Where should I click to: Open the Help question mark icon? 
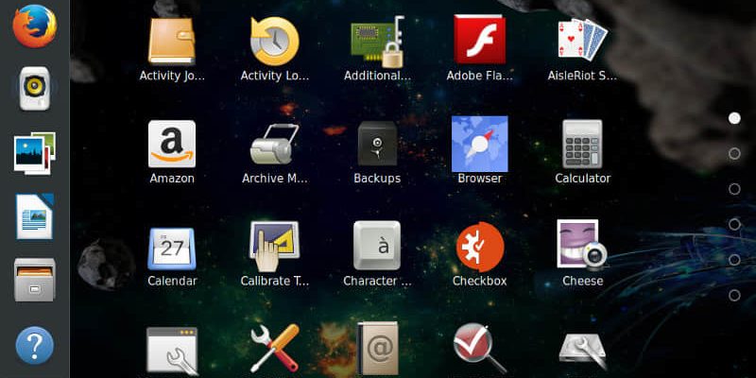[35, 345]
